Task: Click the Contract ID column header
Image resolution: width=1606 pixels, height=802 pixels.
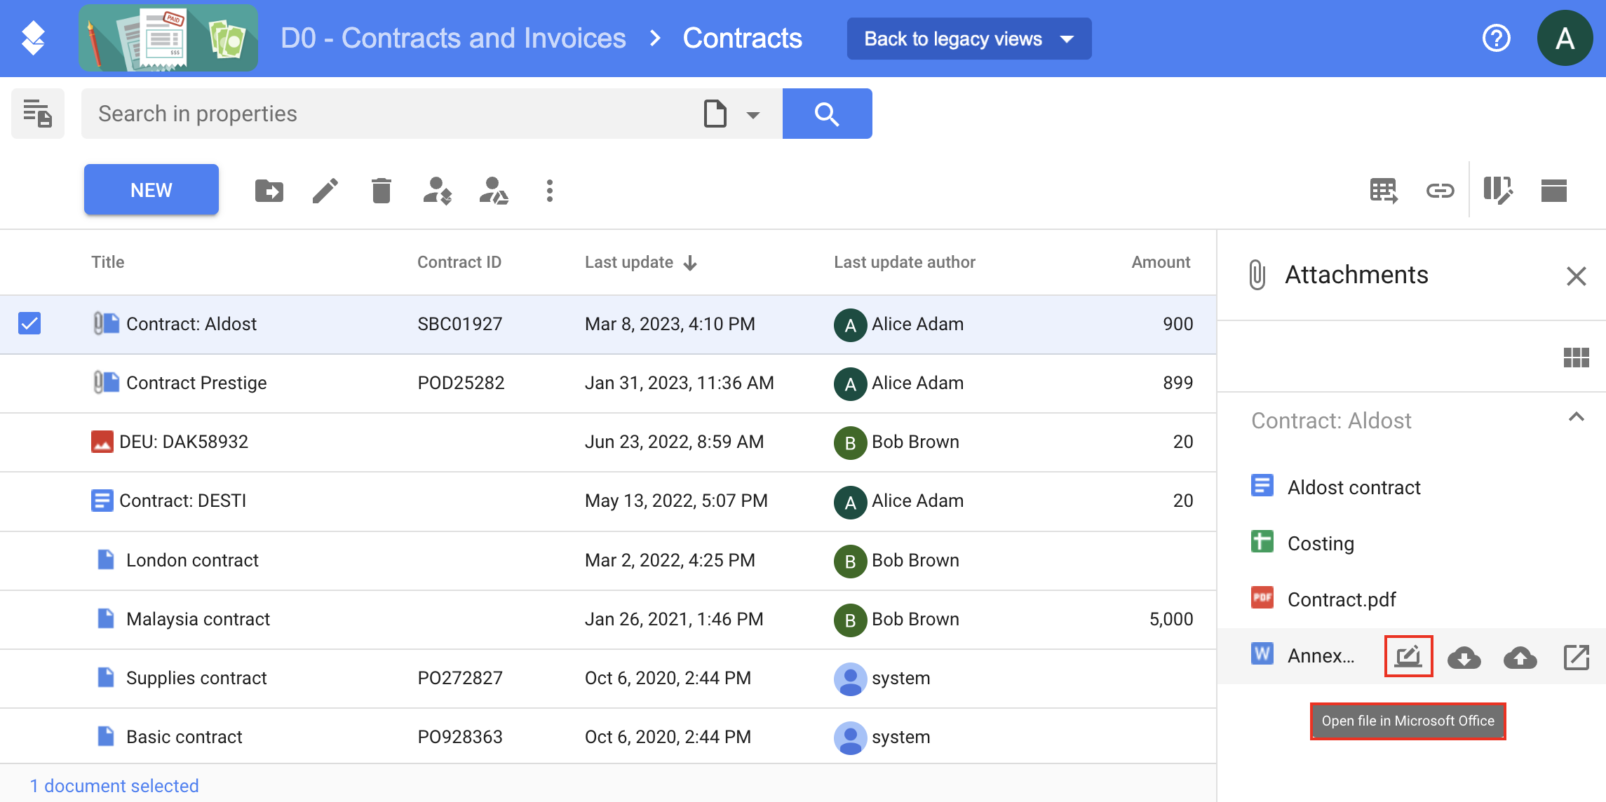Action: click(x=459, y=262)
